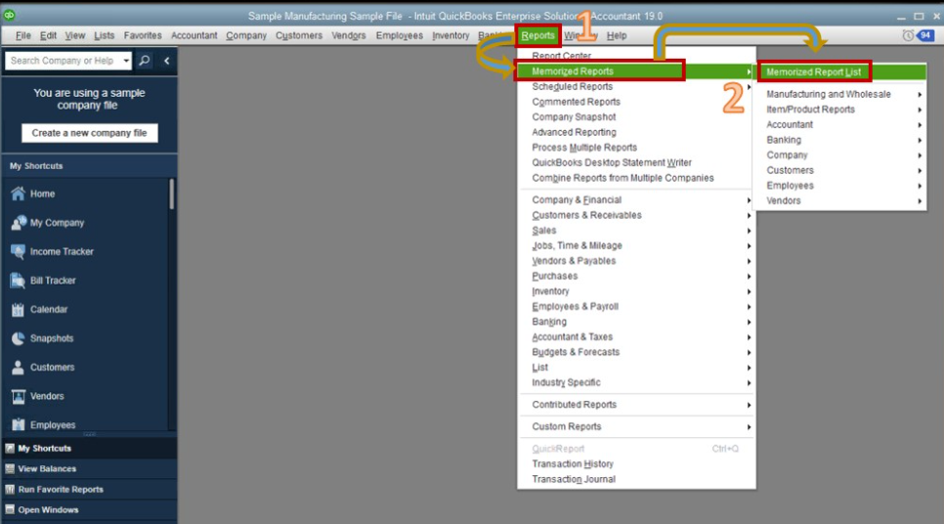
Task: Select the View Balances panel icon
Action: (x=10, y=468)
